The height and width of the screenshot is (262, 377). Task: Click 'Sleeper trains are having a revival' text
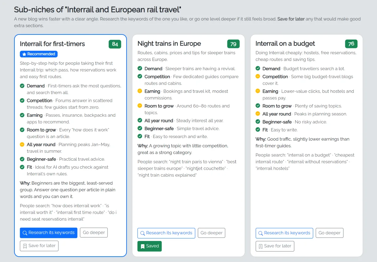click(200, 68)
